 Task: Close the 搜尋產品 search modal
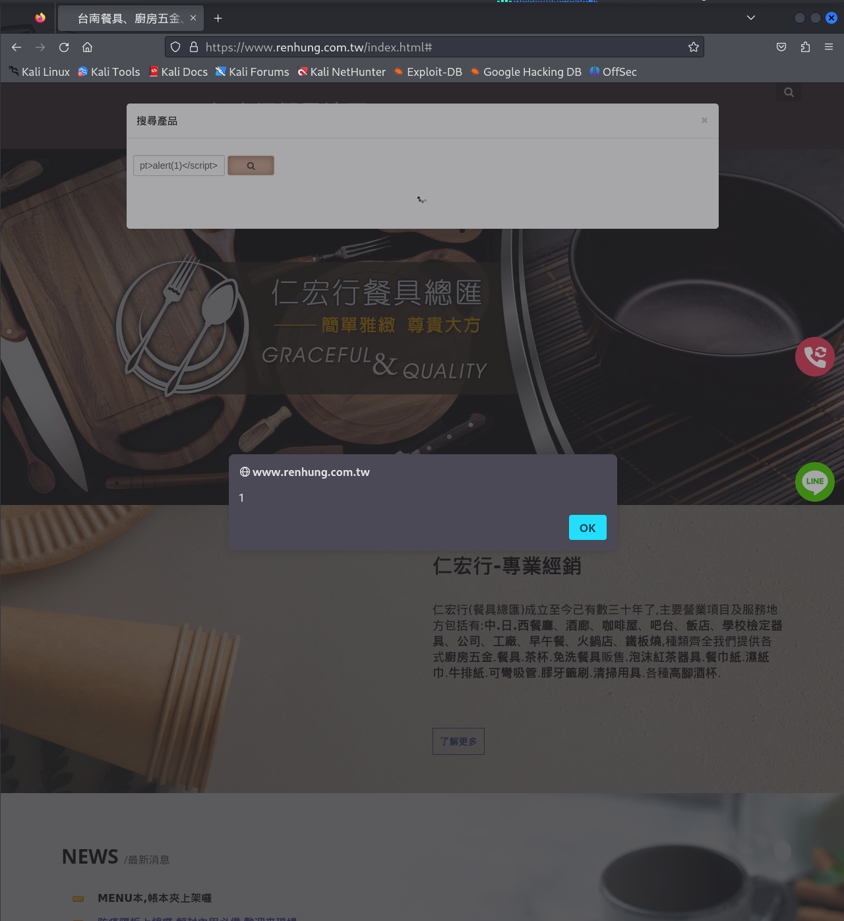point(704,120)
